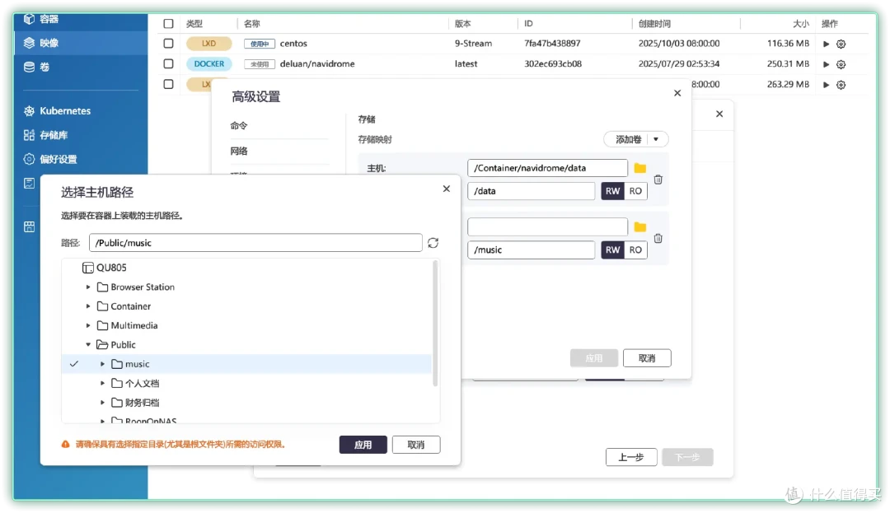Click Cancel (取消) in advanced settings dialog
The image size is (890, 513).
(647, 358)
